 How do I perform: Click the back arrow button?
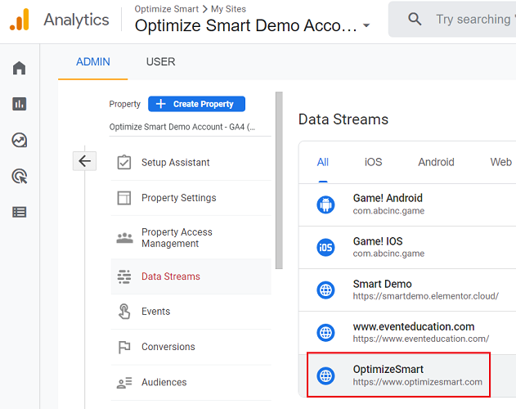point(84,161)
